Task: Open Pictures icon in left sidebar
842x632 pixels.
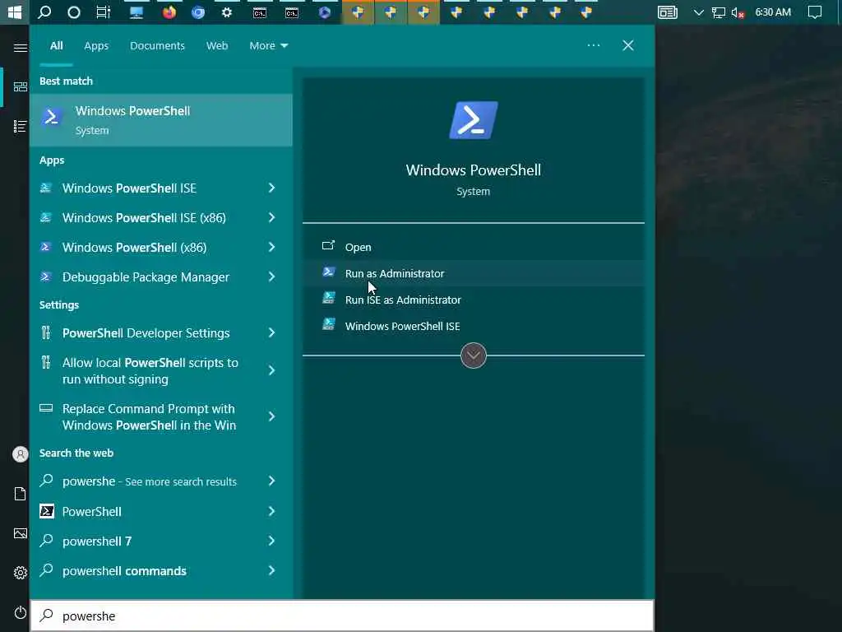Action: [20, 533]
